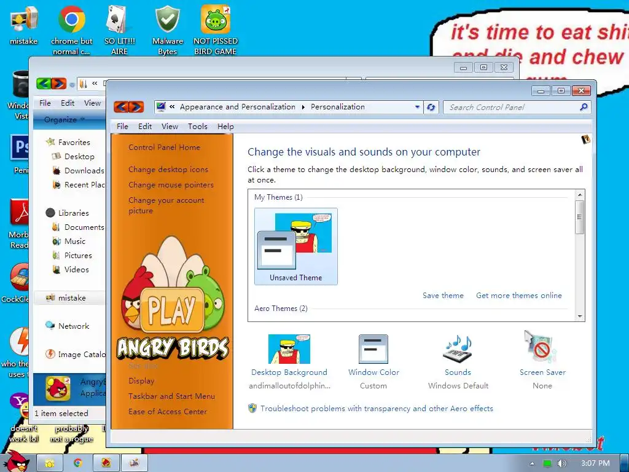
Task: Select Network in Explorer sidebar
Action: pos(68,326)
